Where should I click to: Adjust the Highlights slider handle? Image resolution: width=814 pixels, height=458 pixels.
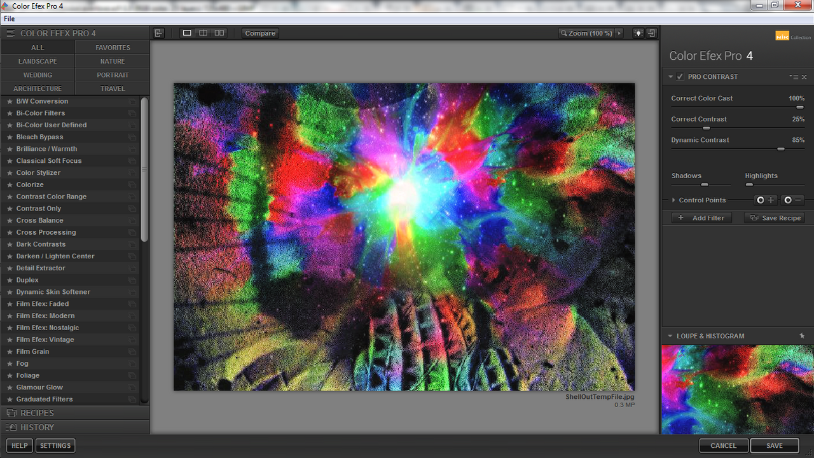749,184
